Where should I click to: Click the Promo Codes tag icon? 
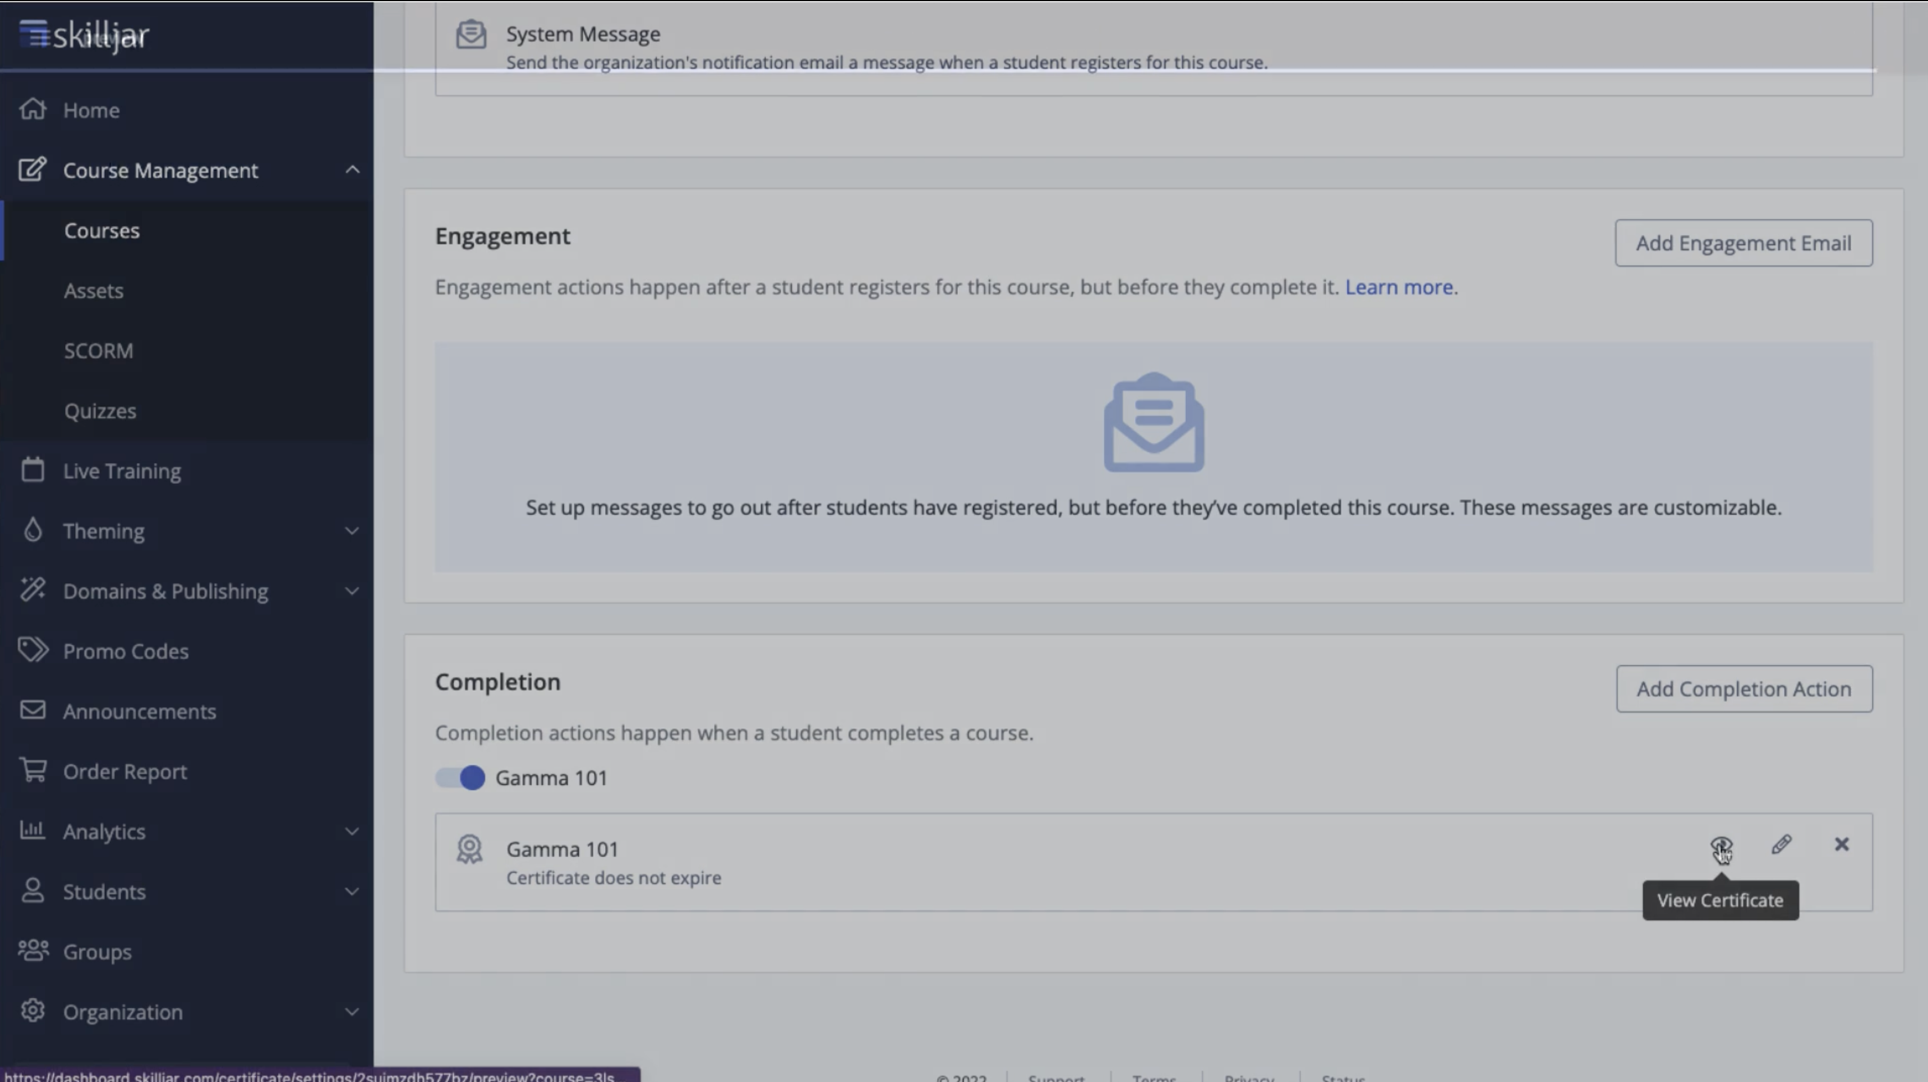tap(33, 650)
